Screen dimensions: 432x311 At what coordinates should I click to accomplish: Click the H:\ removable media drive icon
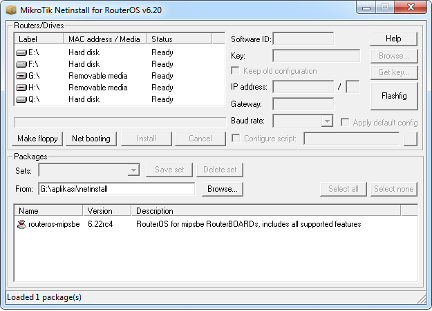[x=21, y=88]
